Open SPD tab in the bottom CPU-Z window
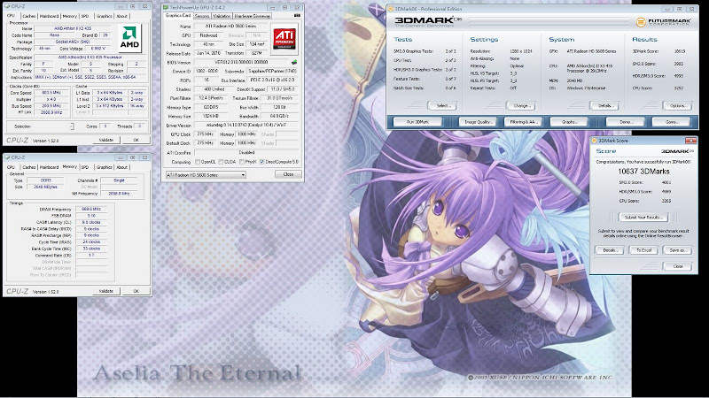The width and height of the screenshot is (709, 398). [x=85, y=167]
